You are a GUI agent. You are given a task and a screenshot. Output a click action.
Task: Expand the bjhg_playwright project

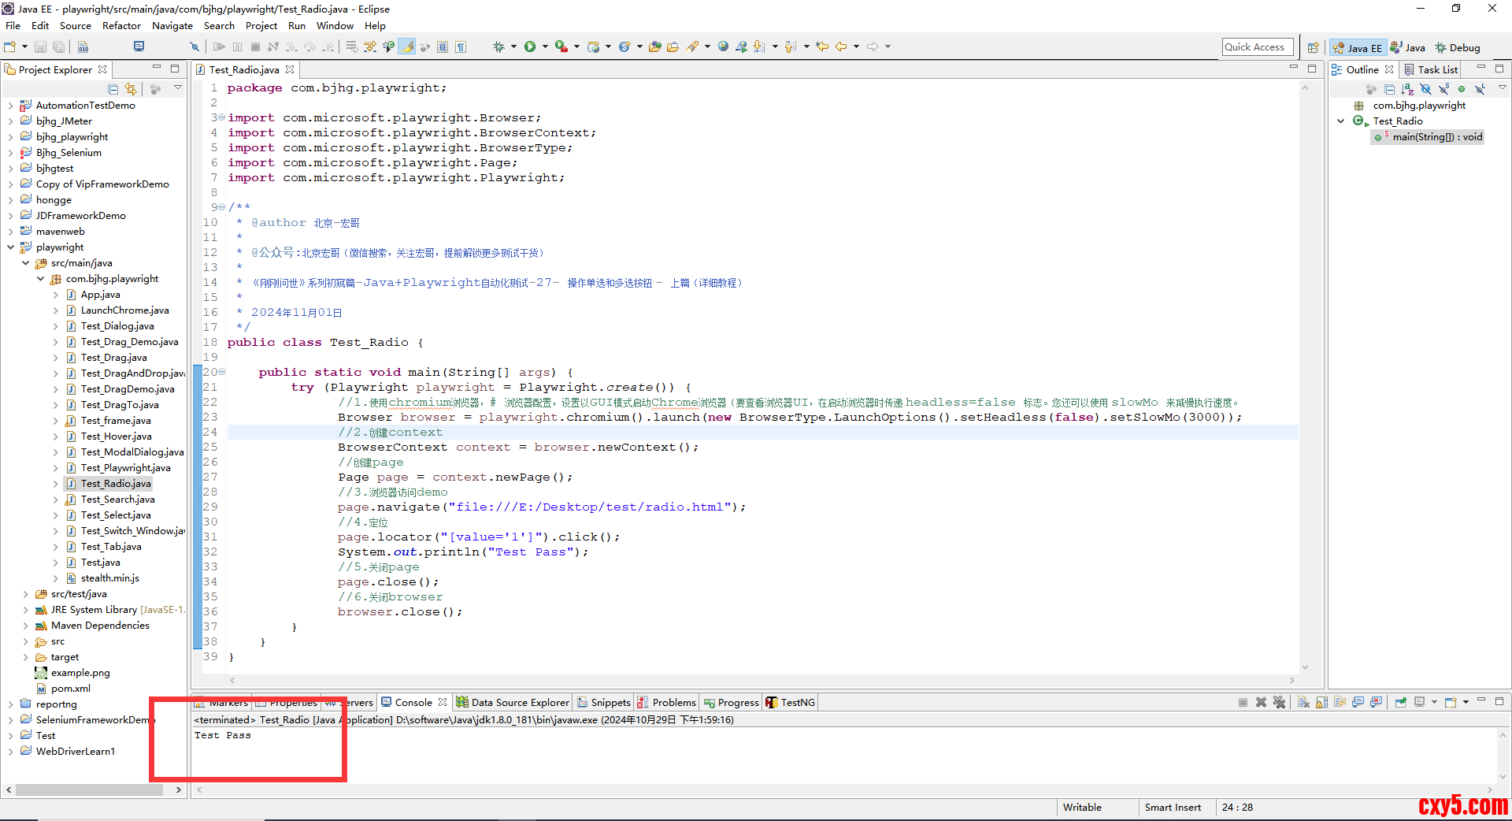10,137
